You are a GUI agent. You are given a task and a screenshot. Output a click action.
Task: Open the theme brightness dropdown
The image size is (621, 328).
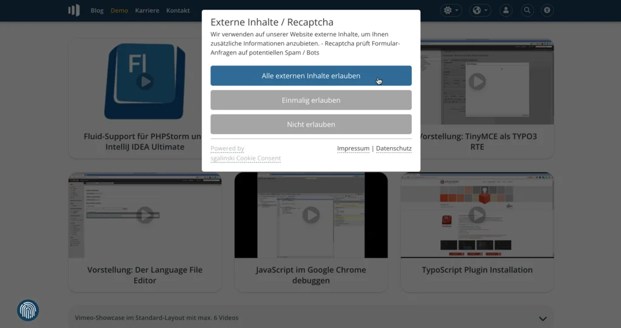pyautogui.click(x=451, y=10)
